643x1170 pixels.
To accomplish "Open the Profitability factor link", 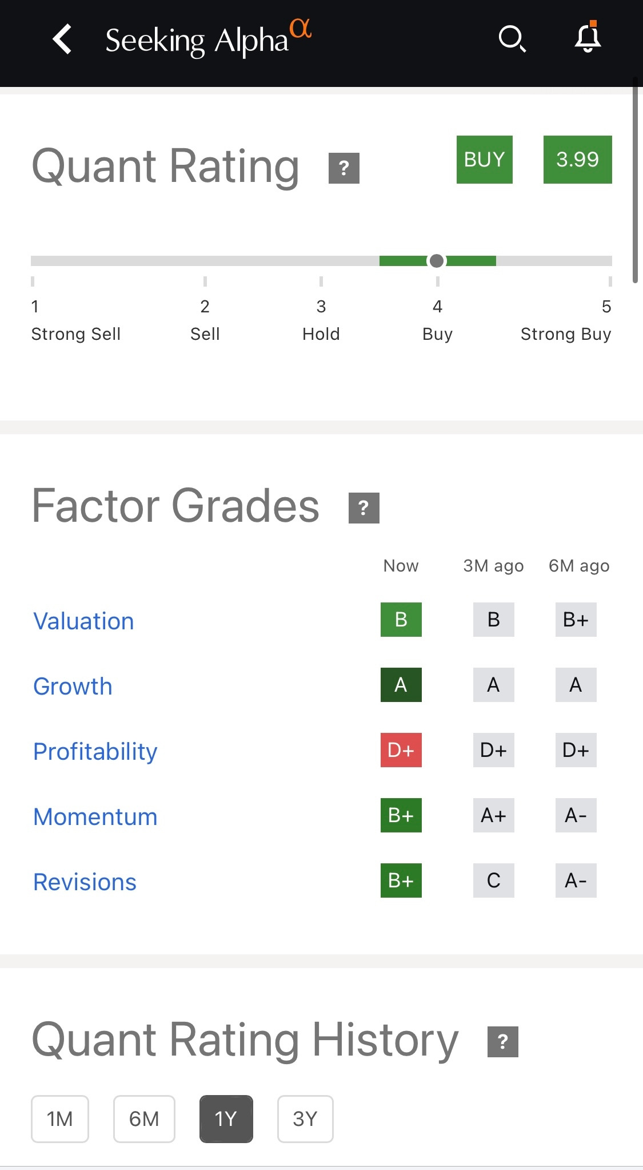I will 95,751.
